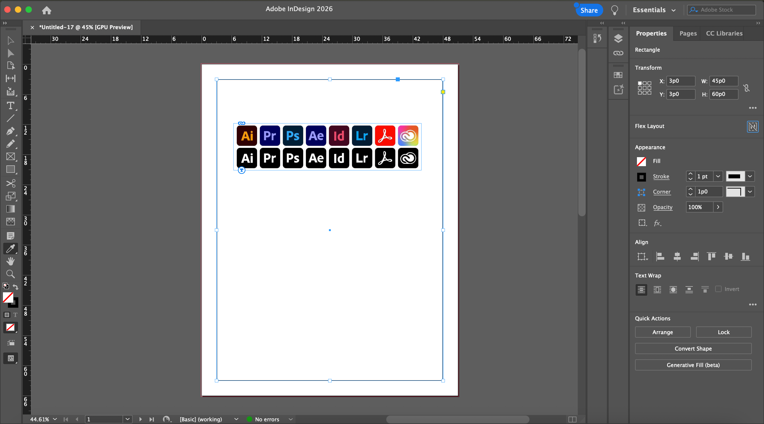Expand the Essentials workspace dropdown
The image size is (764, 424).
click(x=674, y=10)
